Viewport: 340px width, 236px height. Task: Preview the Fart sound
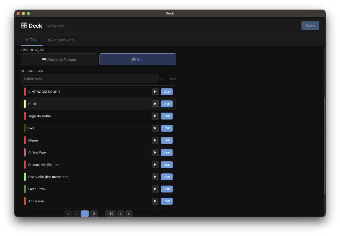[155, 128]
